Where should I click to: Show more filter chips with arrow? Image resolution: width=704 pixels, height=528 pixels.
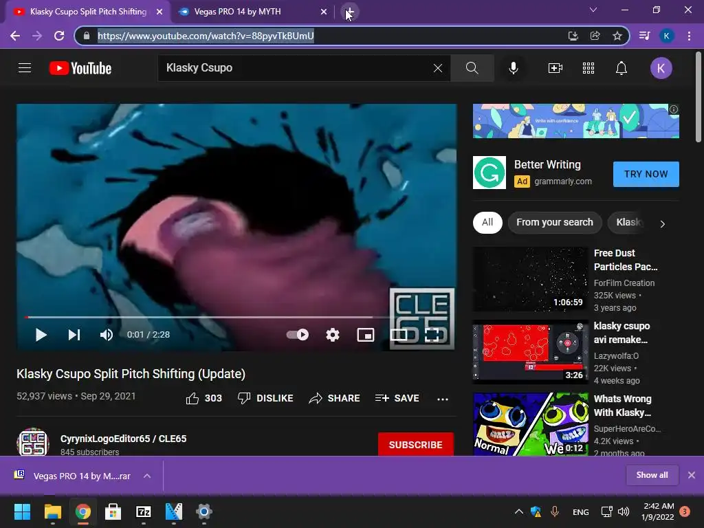point(662,223)
